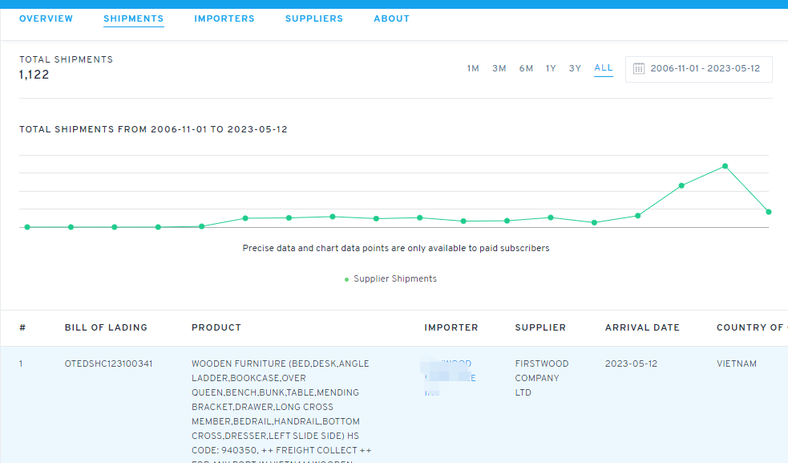The width and height of the screenshot is (788, 463).
Task: Click the # column header
Action: (22, 327)
